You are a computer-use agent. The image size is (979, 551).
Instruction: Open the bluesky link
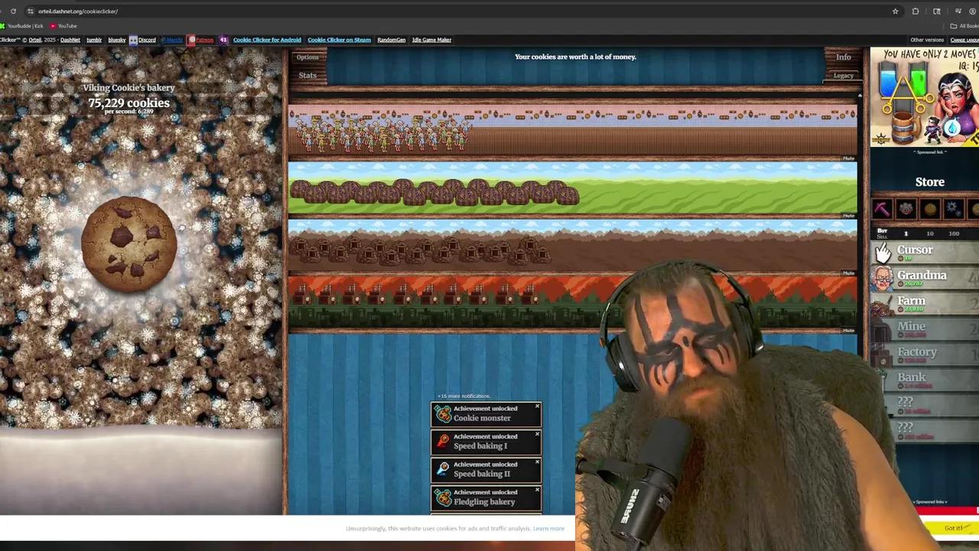point(116,40)
